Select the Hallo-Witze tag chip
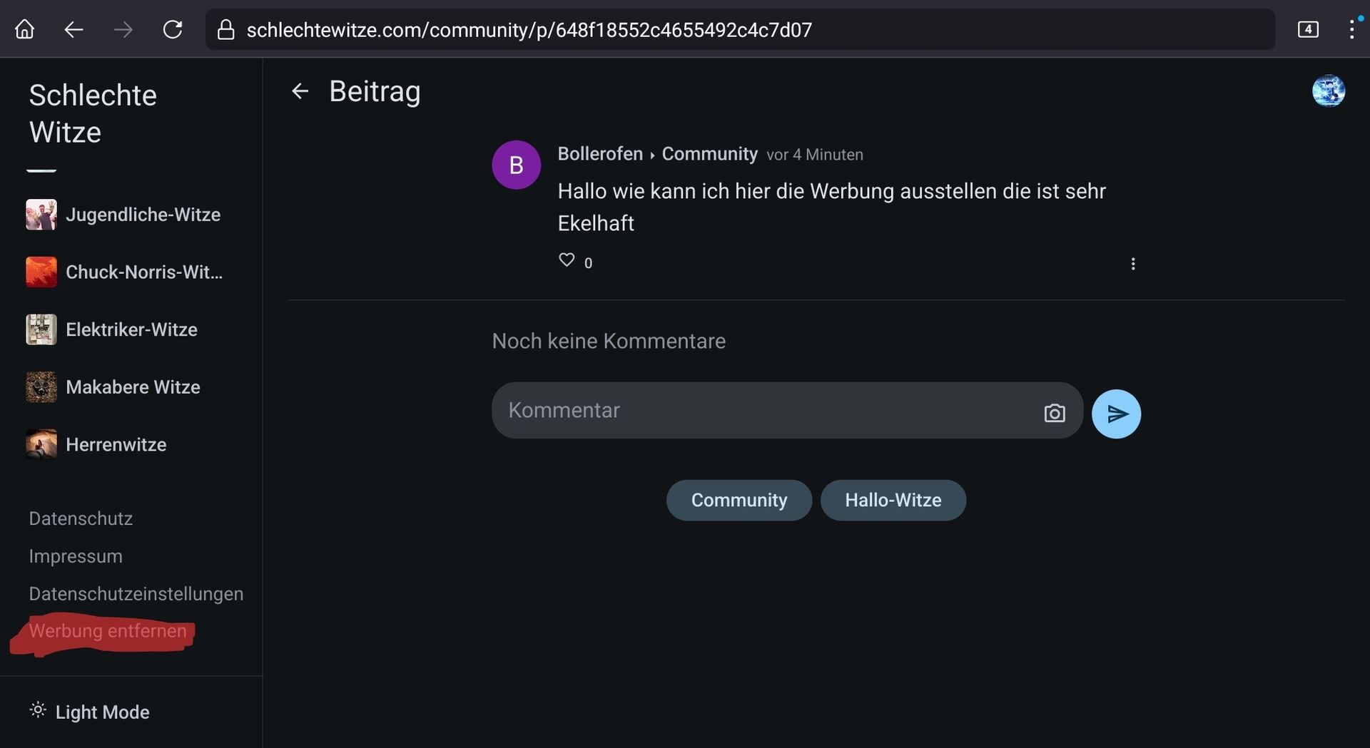The width and height of the screenshot is (1370, 748). point(893,500)
